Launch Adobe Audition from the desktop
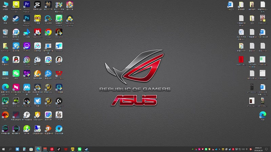This screenshot has width=271, height=152. (5, 101)
